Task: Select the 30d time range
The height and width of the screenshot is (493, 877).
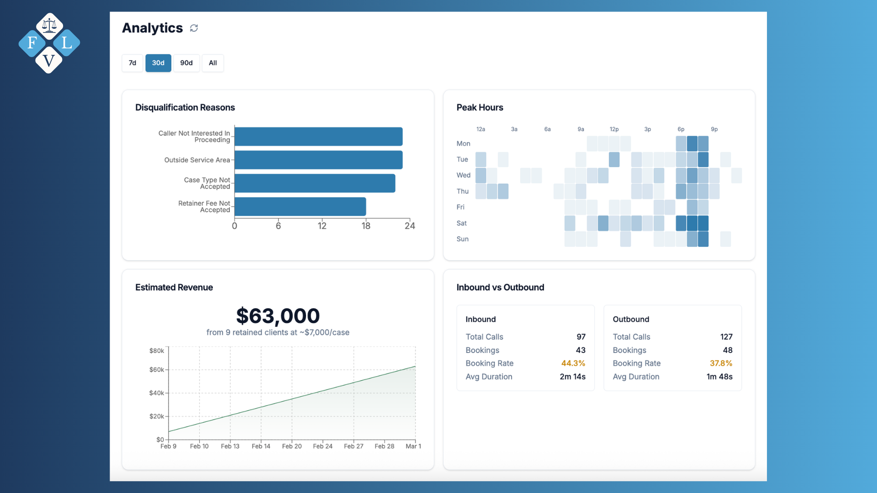Action: 158,63
